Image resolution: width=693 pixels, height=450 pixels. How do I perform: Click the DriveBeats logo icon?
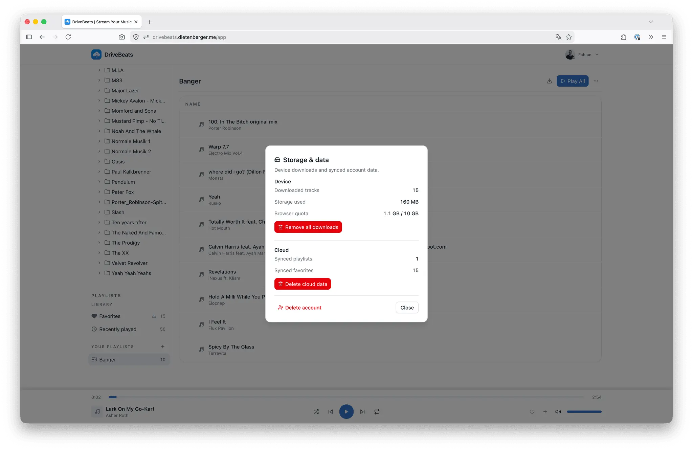pos(96,54)
